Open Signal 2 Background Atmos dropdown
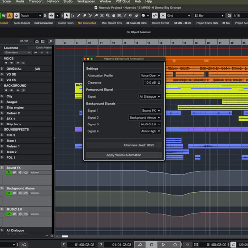The height and width of the screenshot is (248, 248). (145, 118)
